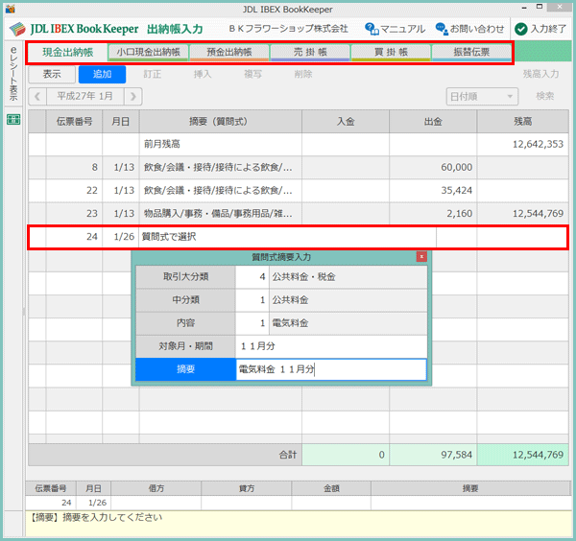The width and height of the screenshot is (576, 541).
Task: Switch to 小口現金出納帳 tab
Action: (x=149, y=52)
